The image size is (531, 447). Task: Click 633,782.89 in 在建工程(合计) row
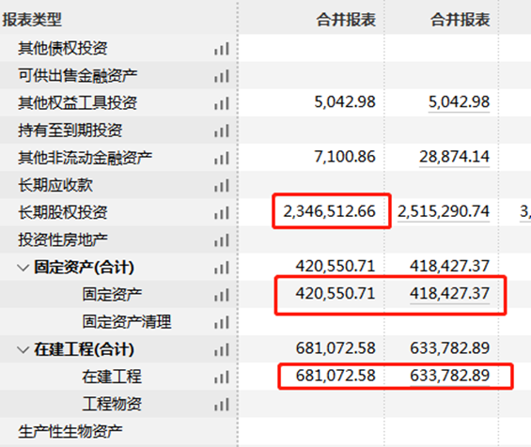(449, 348)
